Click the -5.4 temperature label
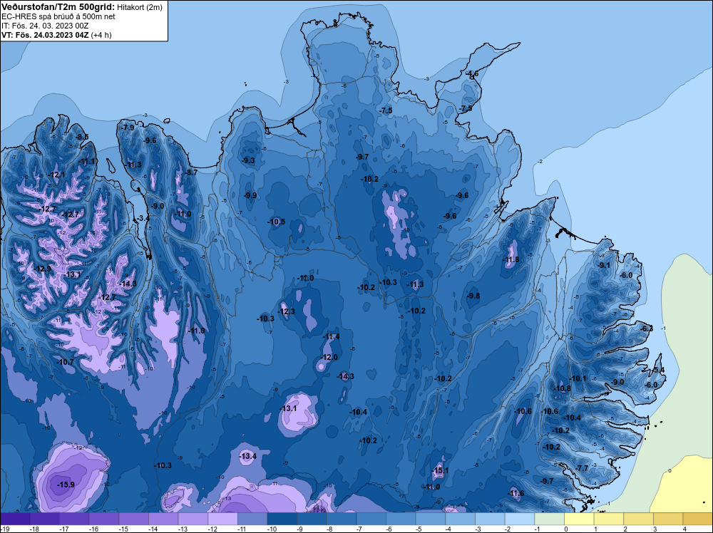 click(x=658, y=370)
